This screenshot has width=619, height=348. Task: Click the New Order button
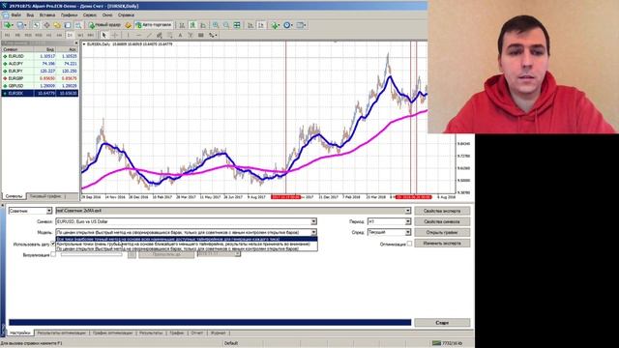point(105,25)
